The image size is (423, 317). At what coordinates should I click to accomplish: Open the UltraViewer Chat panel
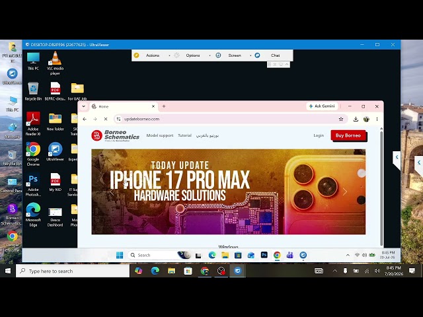(275, 55)
